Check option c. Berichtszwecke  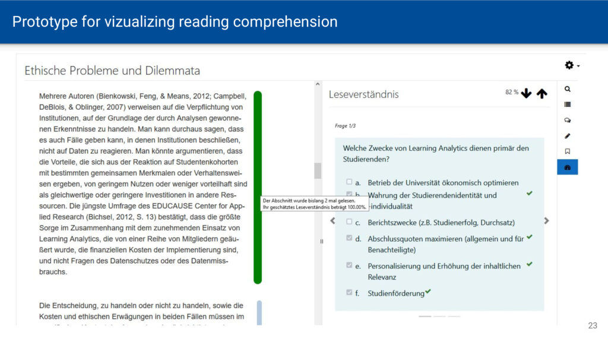pos(349,222)
